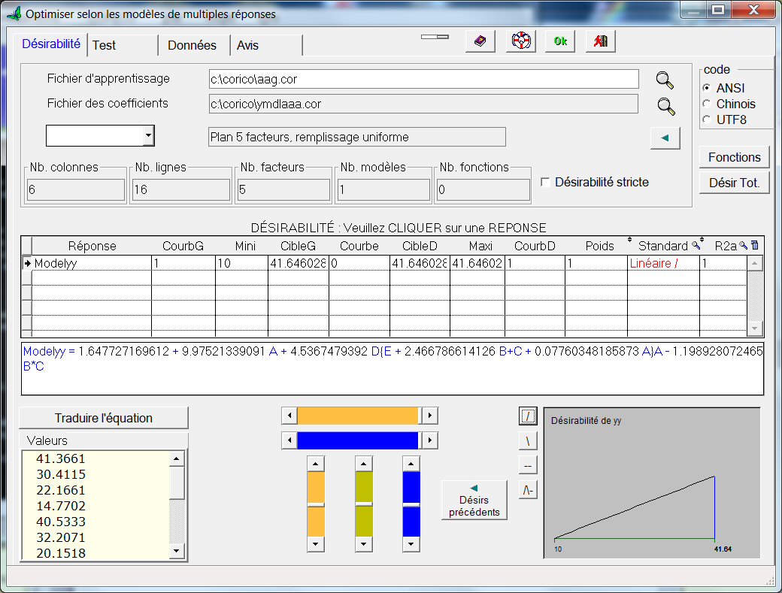This screenshot has height=593, width=782.
Task: Switch to the Données tab
Action: pyautogui.click(x=192, y=45)
